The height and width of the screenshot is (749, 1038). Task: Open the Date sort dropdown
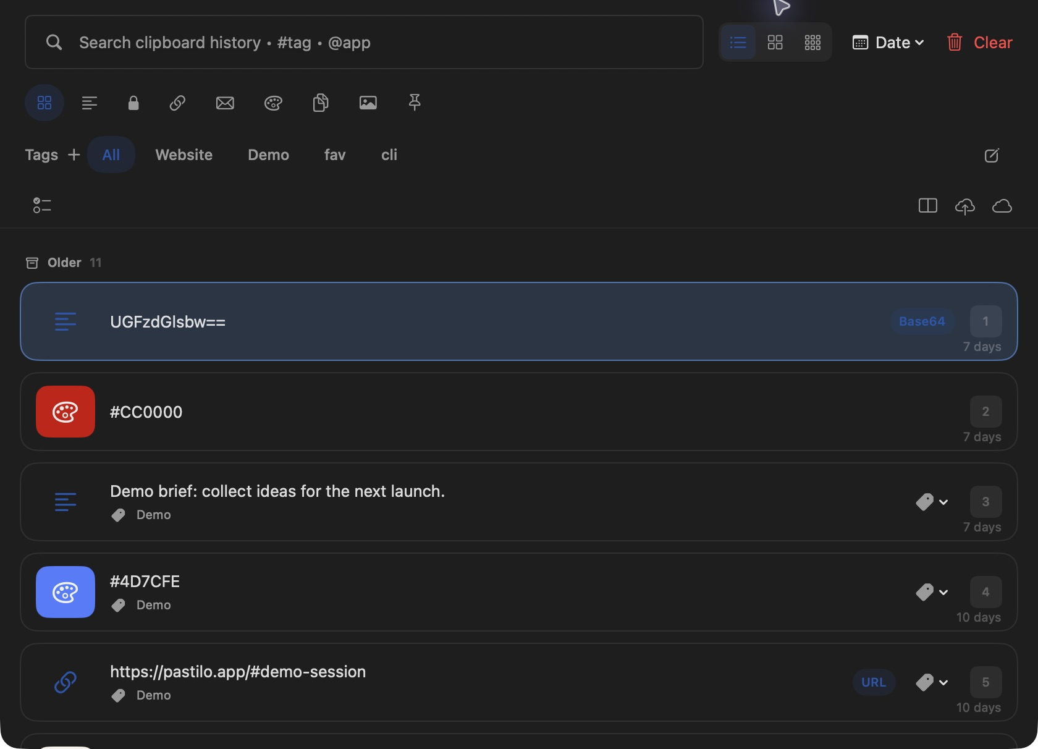click(888, 42)
